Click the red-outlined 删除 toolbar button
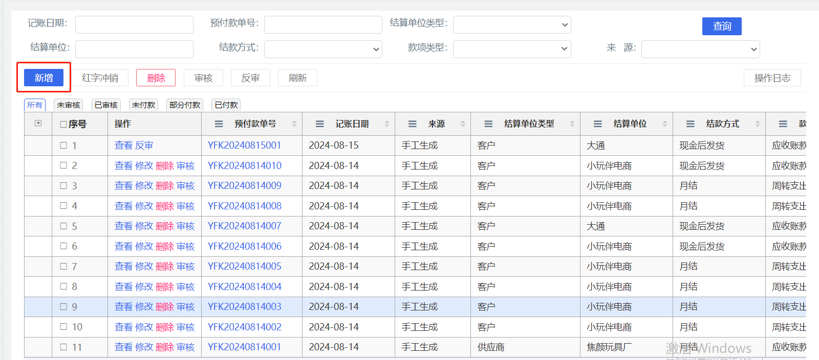This screenshot has width=819, height=360. (x=156, y=78)
